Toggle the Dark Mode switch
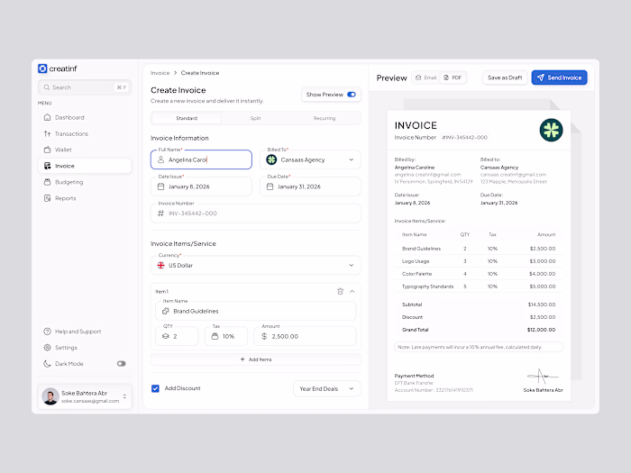This screenshot has height=473, width=631. (x=121, y=364)
